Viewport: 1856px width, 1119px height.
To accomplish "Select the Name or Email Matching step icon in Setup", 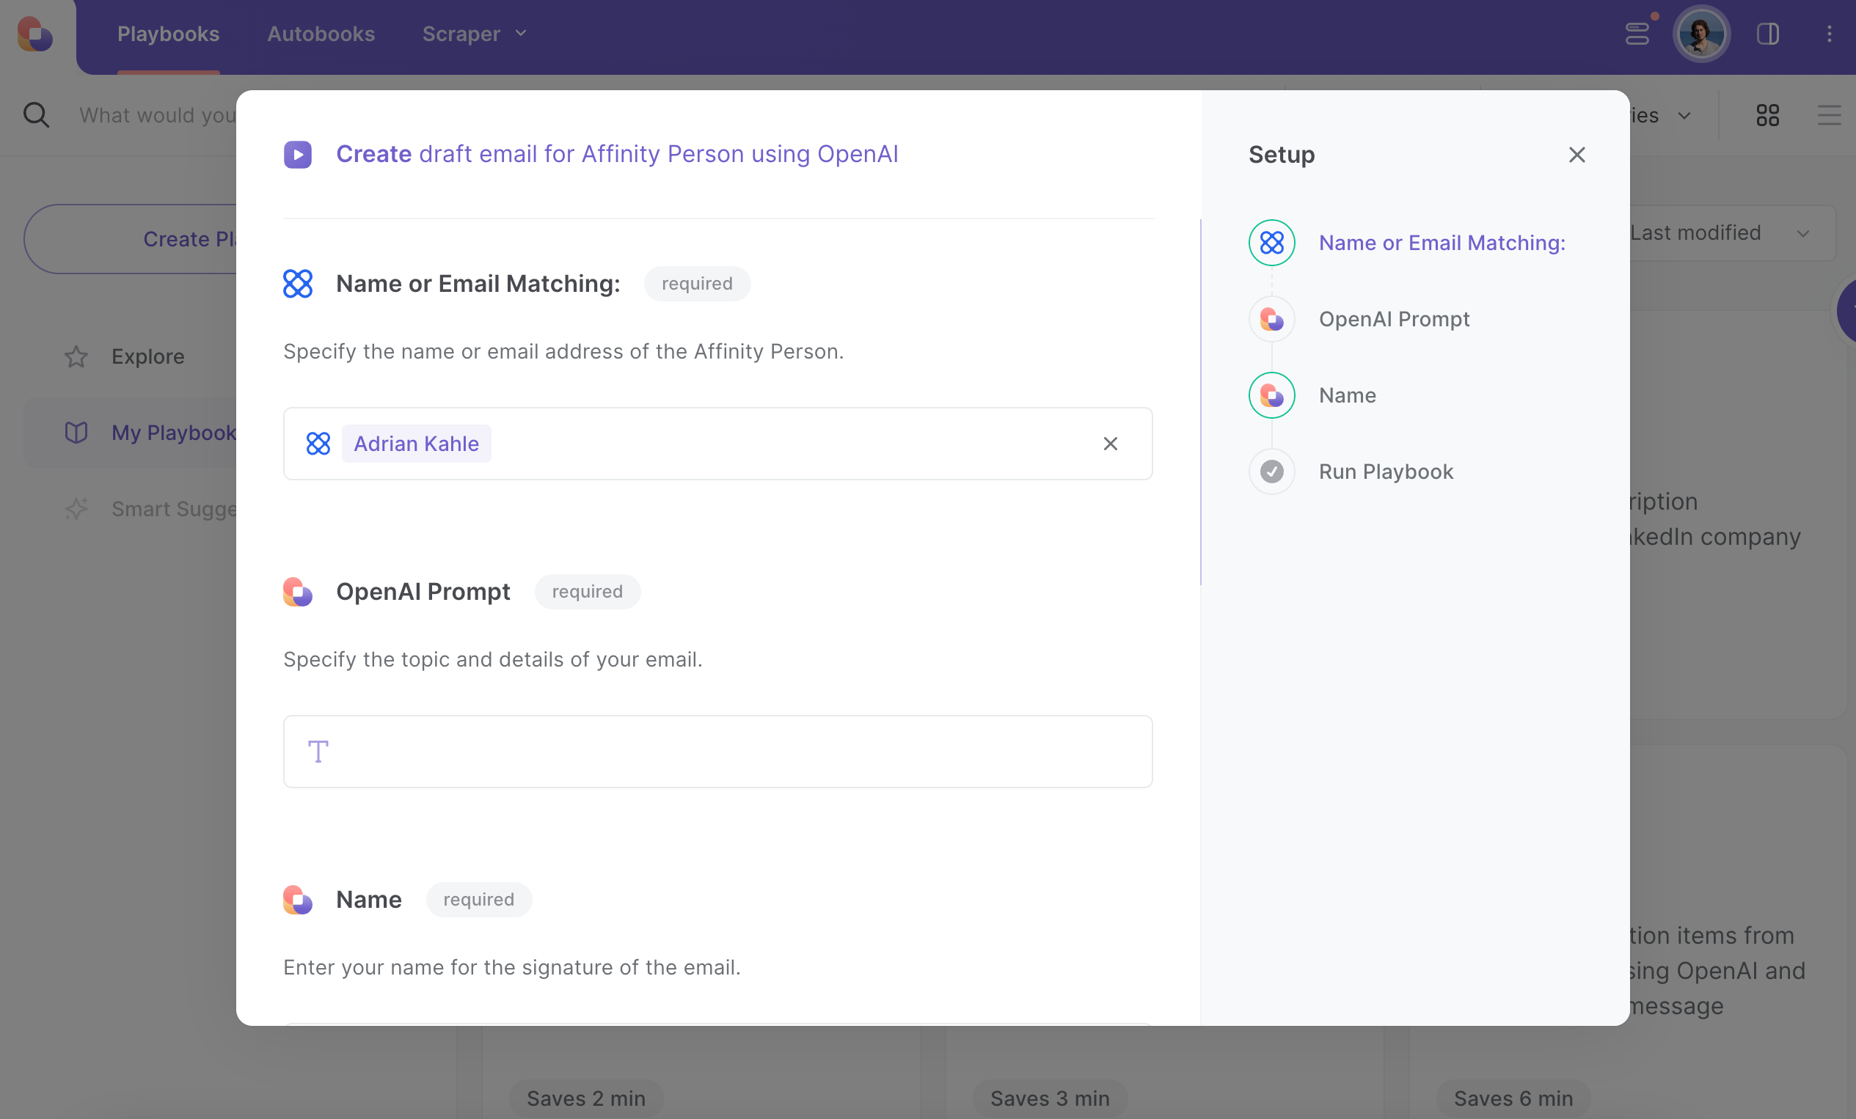I will click(x=1271, y=243).
